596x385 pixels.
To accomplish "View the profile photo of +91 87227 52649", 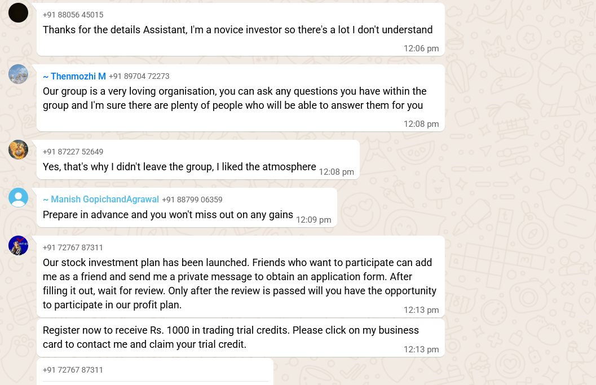I will point(19,150).
